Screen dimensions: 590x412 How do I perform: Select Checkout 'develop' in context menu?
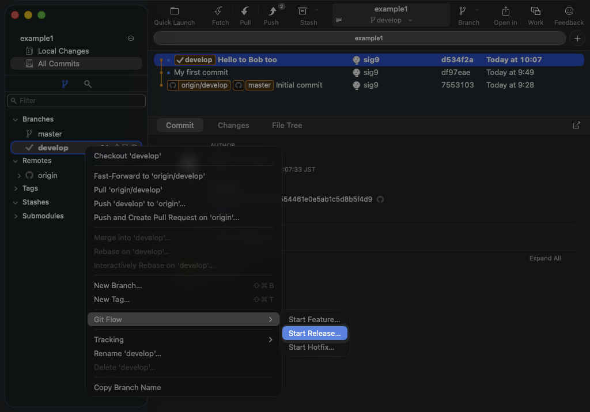(x=127, y=156)
